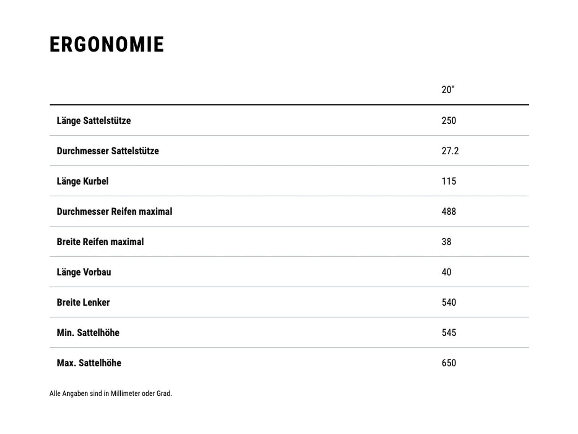Click the ERGONOMIE heading
The image size is (578, 434).
(107, 44)
